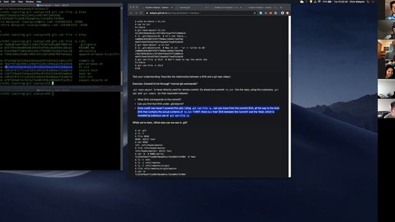Screen dimensions: 395x222
Task: Click the clock in the menu bar
Action: (341, 2)
